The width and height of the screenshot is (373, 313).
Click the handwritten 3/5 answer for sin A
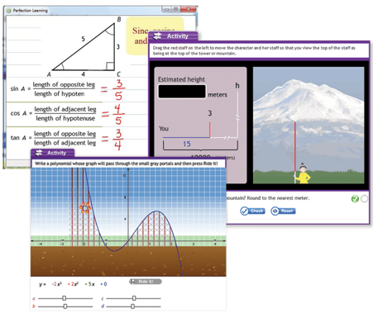click(118, 90)
